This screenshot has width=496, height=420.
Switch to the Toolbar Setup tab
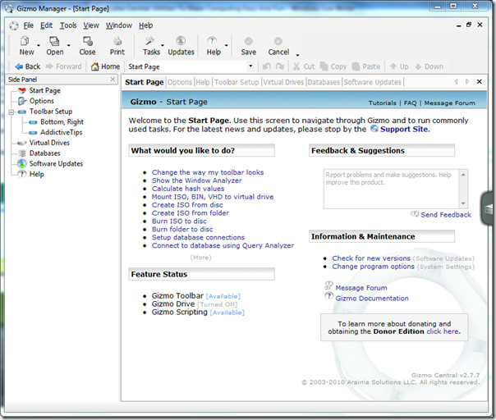237,82
